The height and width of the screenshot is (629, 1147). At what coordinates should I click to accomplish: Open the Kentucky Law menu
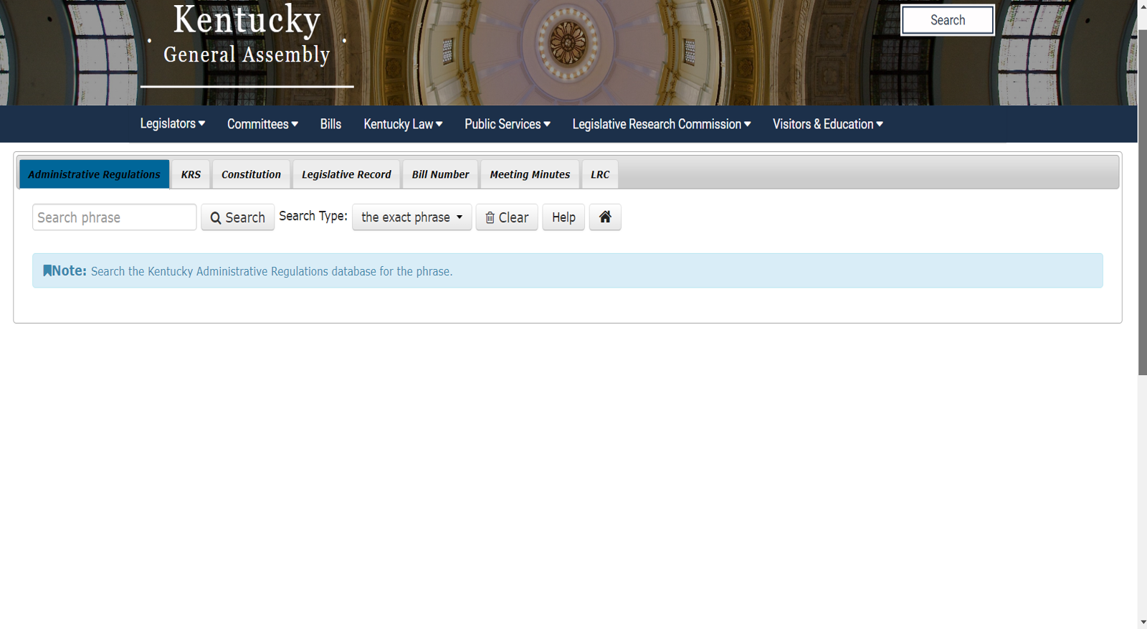pos(403,124)
